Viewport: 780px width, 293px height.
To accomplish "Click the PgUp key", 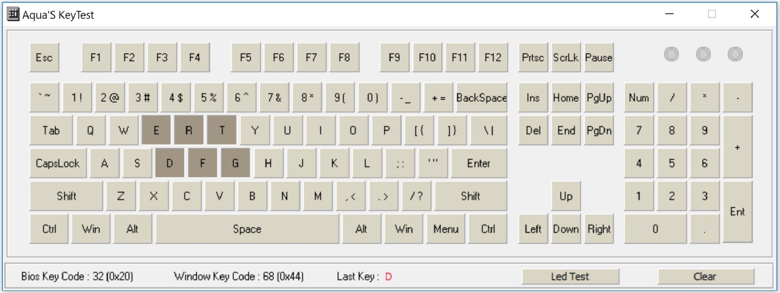I will pyautogui.click(x=599, y=97).
